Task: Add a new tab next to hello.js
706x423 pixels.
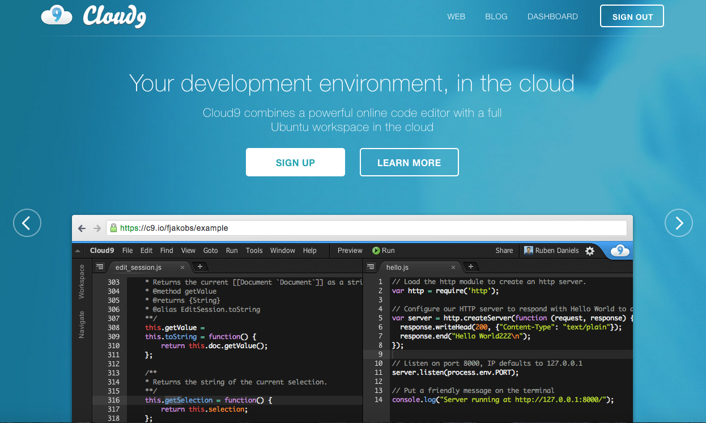Action: click(470, 267)
